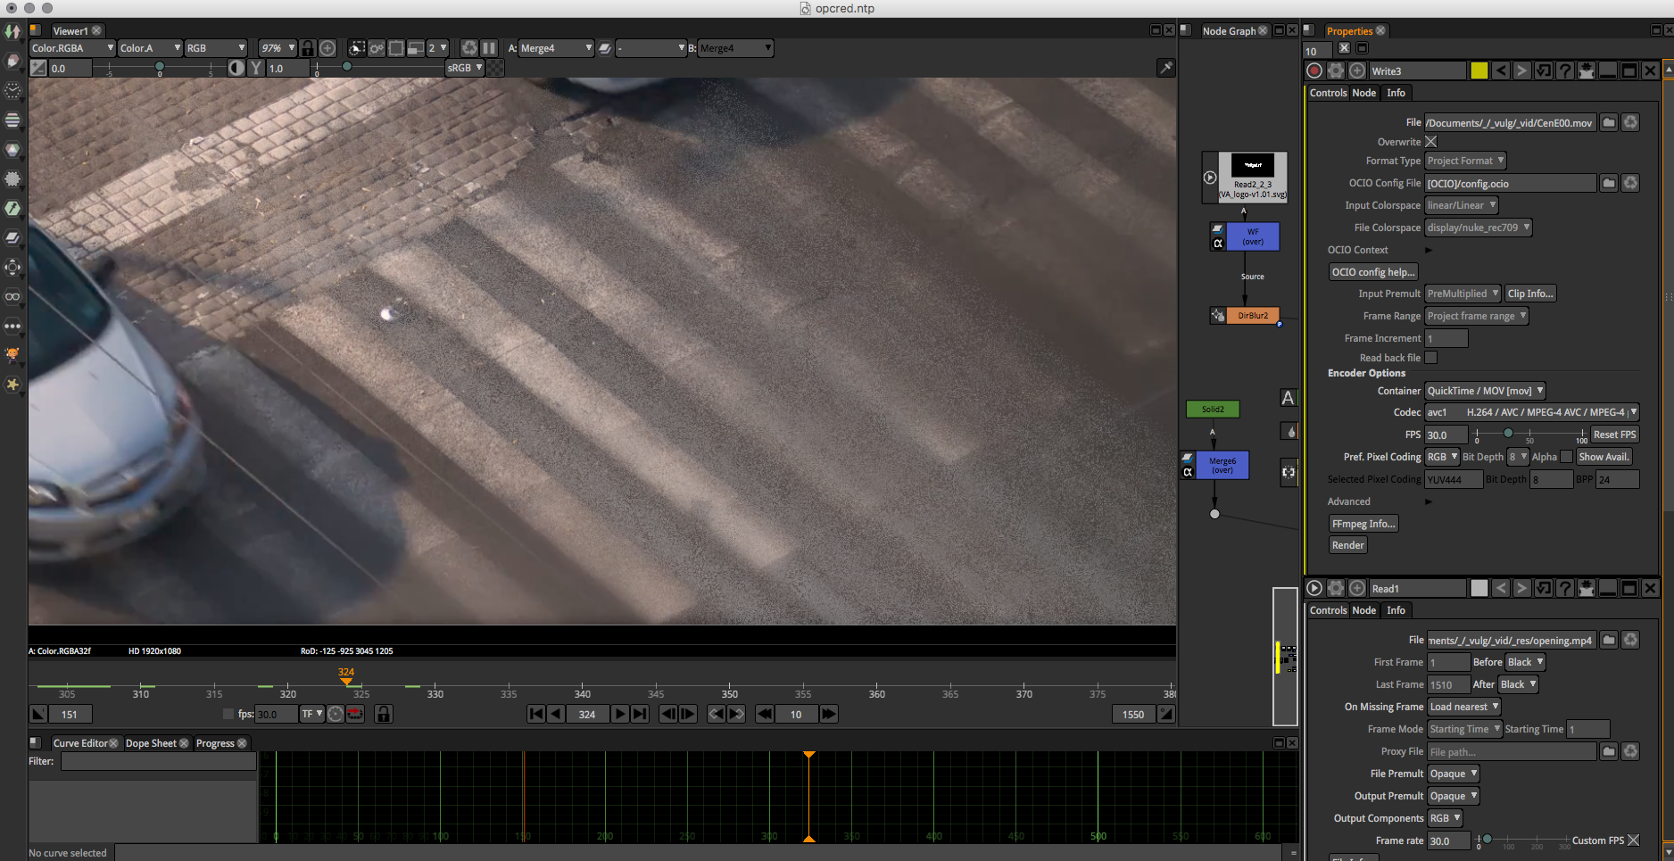Toggle the Overwrite checkbox

click(1431, 142)
